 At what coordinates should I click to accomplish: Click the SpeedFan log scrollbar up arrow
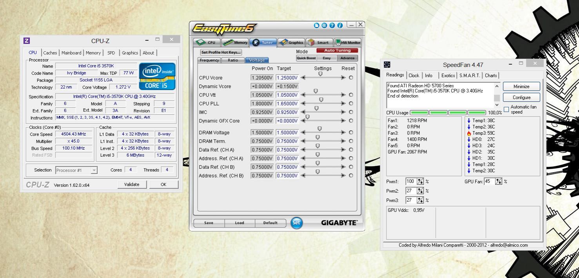point(497,86)
